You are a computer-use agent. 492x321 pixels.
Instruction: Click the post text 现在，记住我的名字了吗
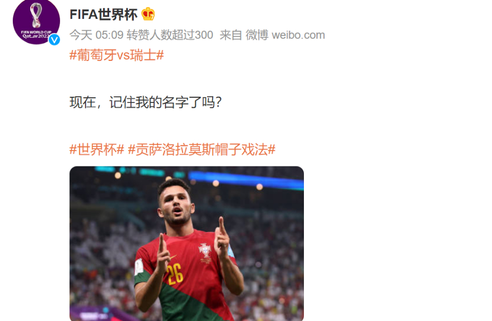[146, 102]
